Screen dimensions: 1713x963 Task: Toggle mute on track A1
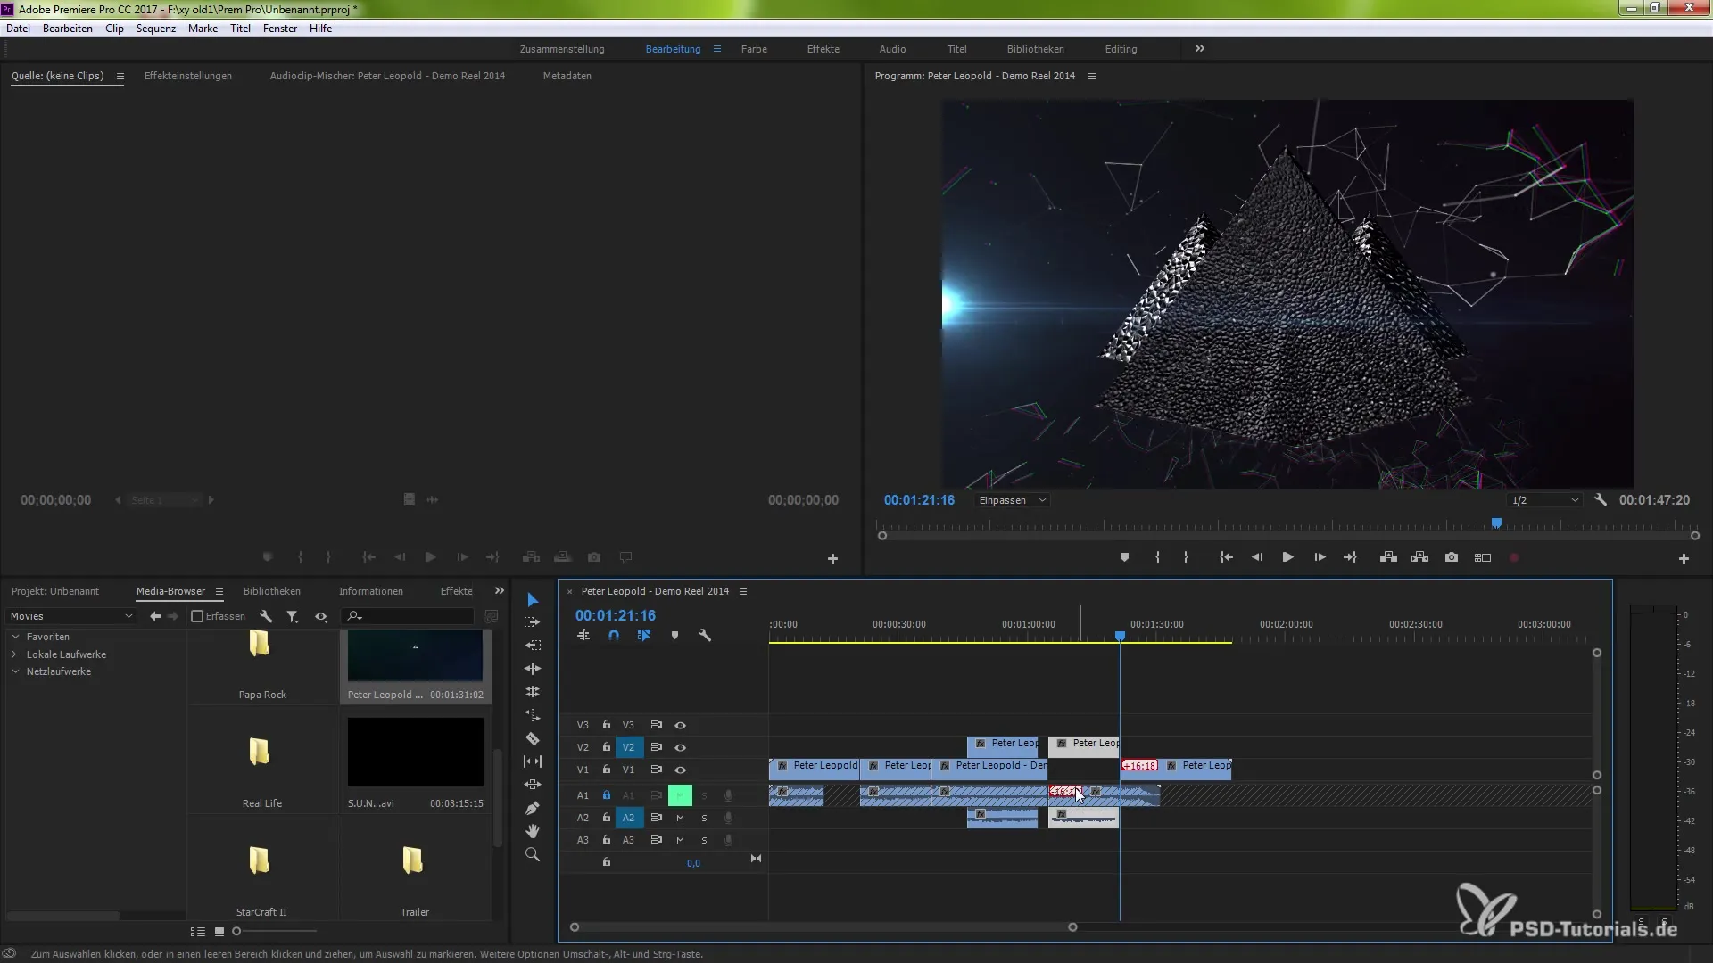680,795
